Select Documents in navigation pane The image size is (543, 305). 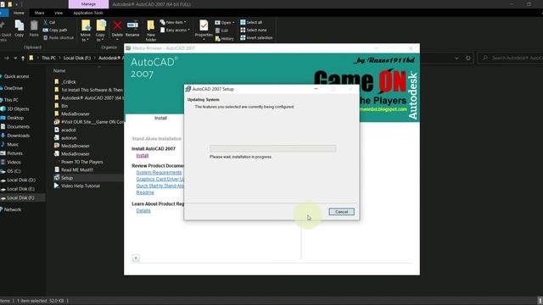[18, 127]
